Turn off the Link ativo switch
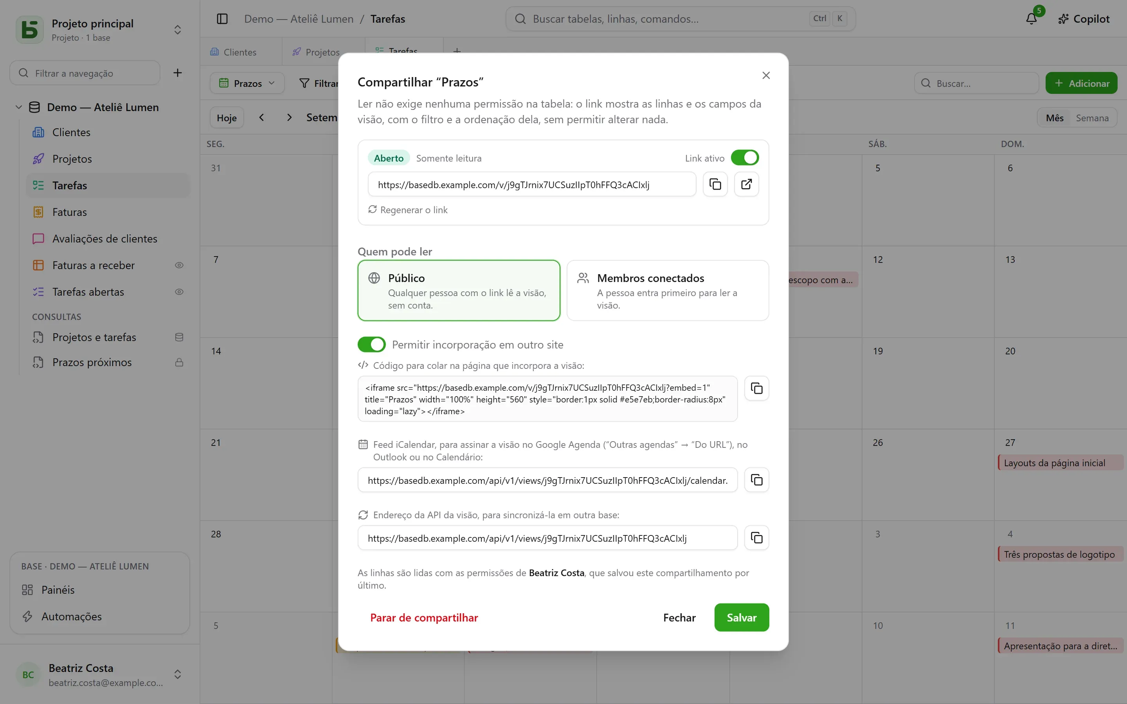The height and width of the screenshot is (704, 1127). coord(745,158)
